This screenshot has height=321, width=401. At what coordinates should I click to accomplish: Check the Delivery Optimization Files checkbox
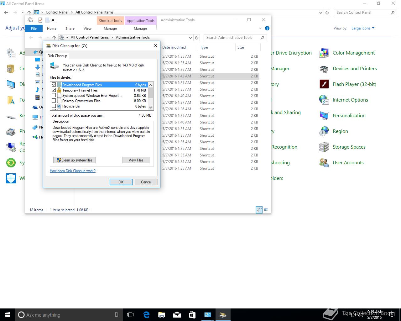tap(54, 101)
